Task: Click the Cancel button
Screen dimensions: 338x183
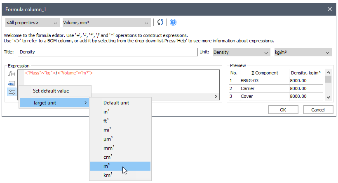Action: click(x=318, y=110)
